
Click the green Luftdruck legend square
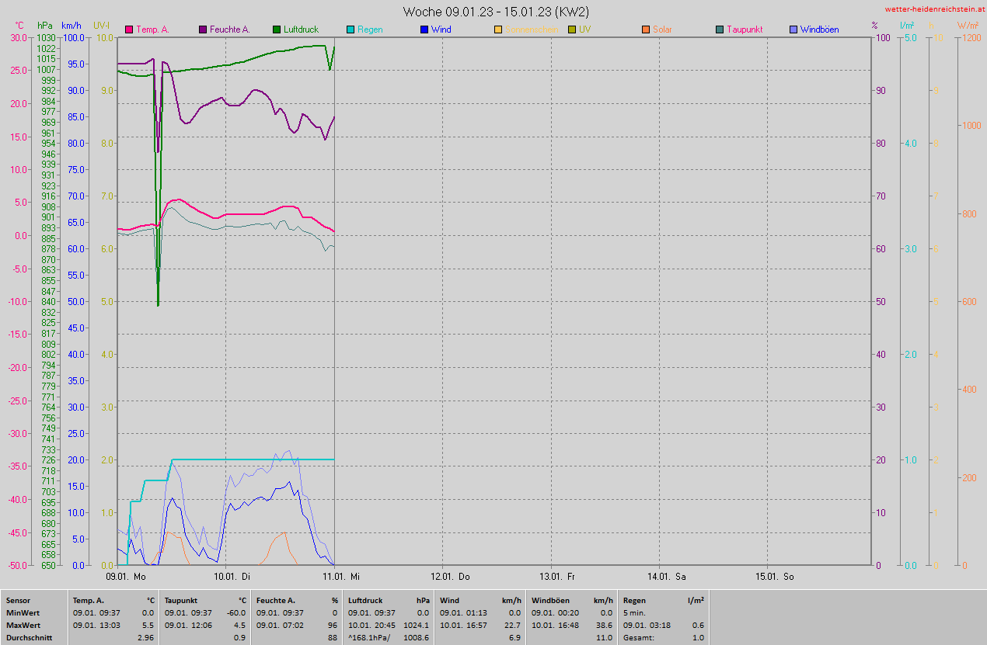[277, 30]
